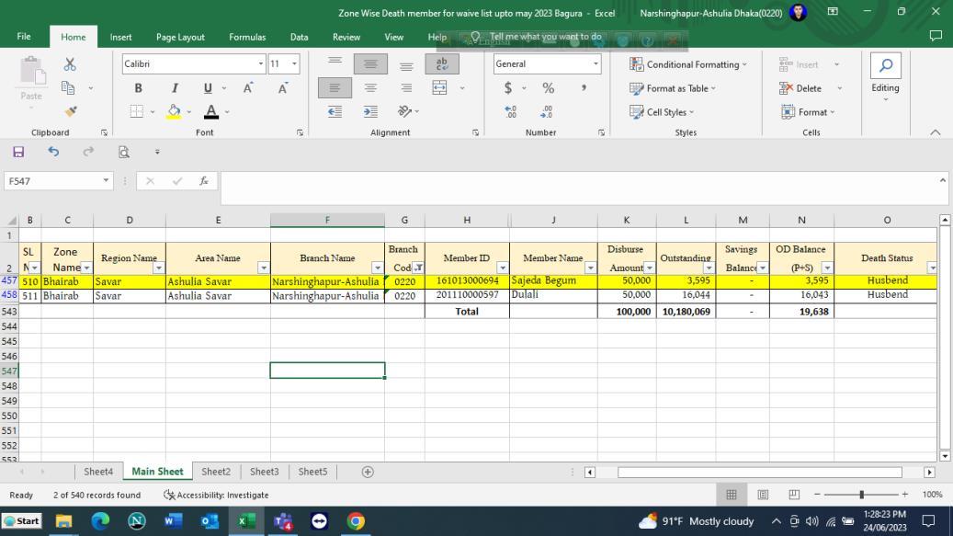
Task: Click the Fill Color yellow swatch
Action: [x=174, y=112]
